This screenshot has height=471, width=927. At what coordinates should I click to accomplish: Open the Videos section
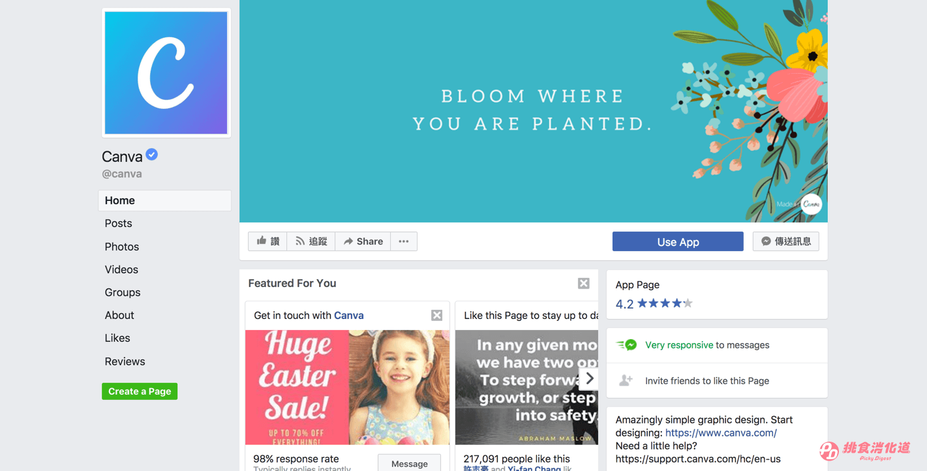point(121,269)
